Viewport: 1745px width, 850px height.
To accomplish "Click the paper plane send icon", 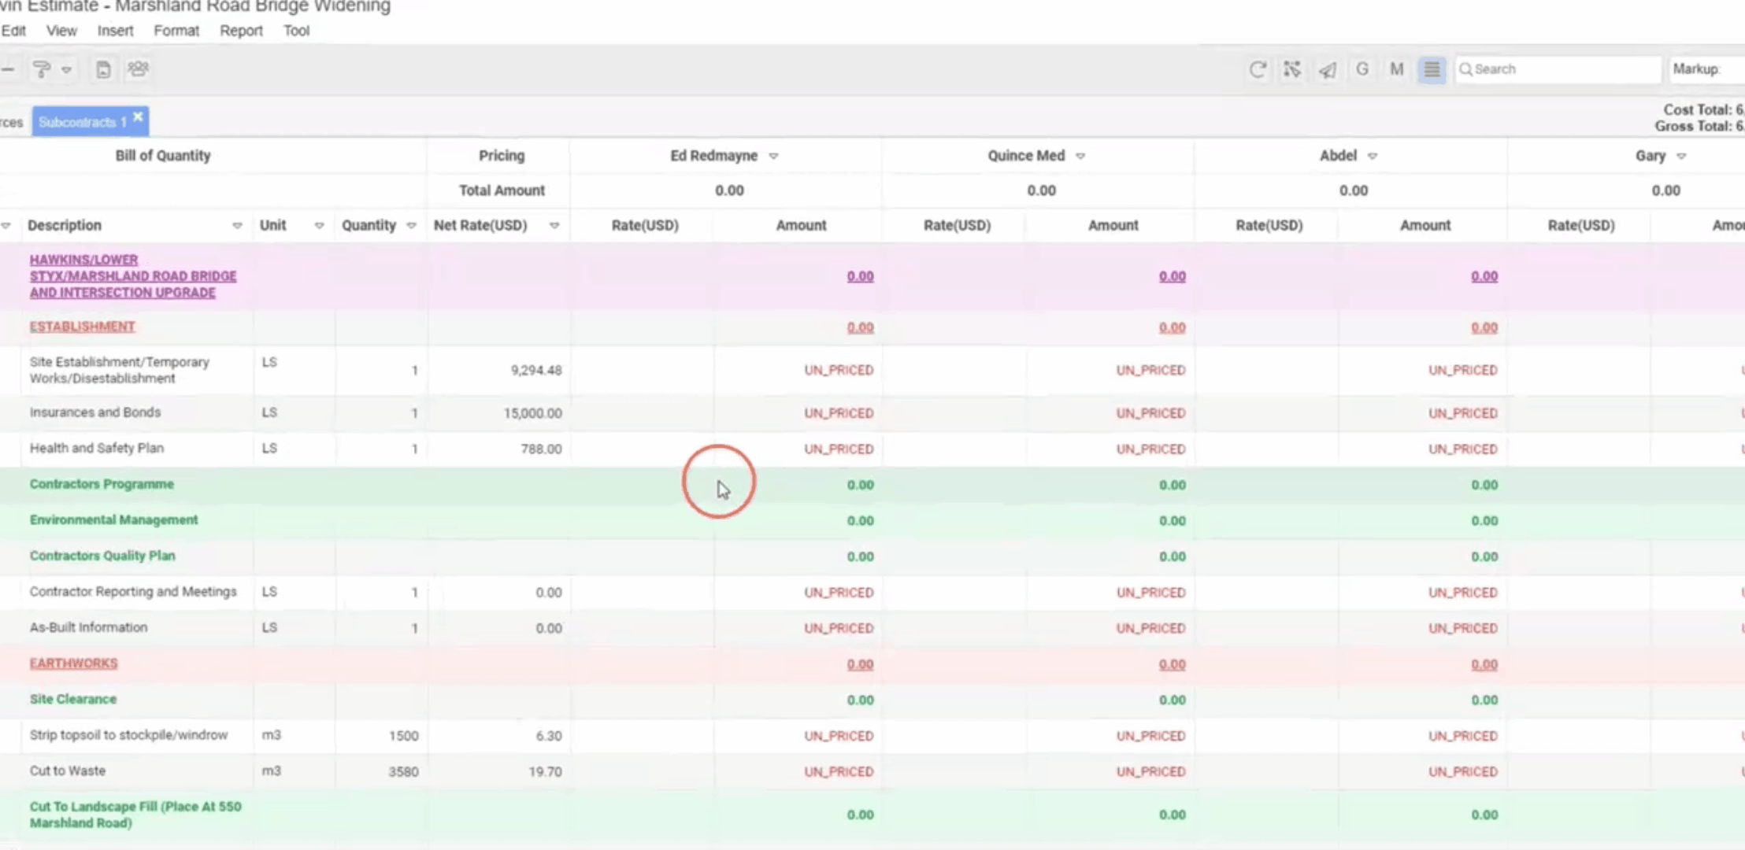I will pyautogui.click(x=1328, y=69).
